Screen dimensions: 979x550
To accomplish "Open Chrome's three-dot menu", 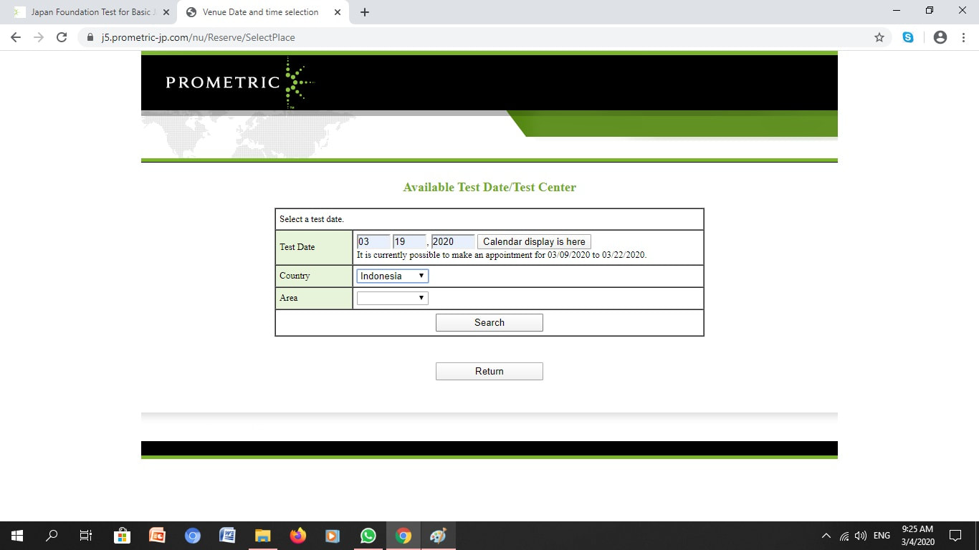I will [x=962, y=37].
